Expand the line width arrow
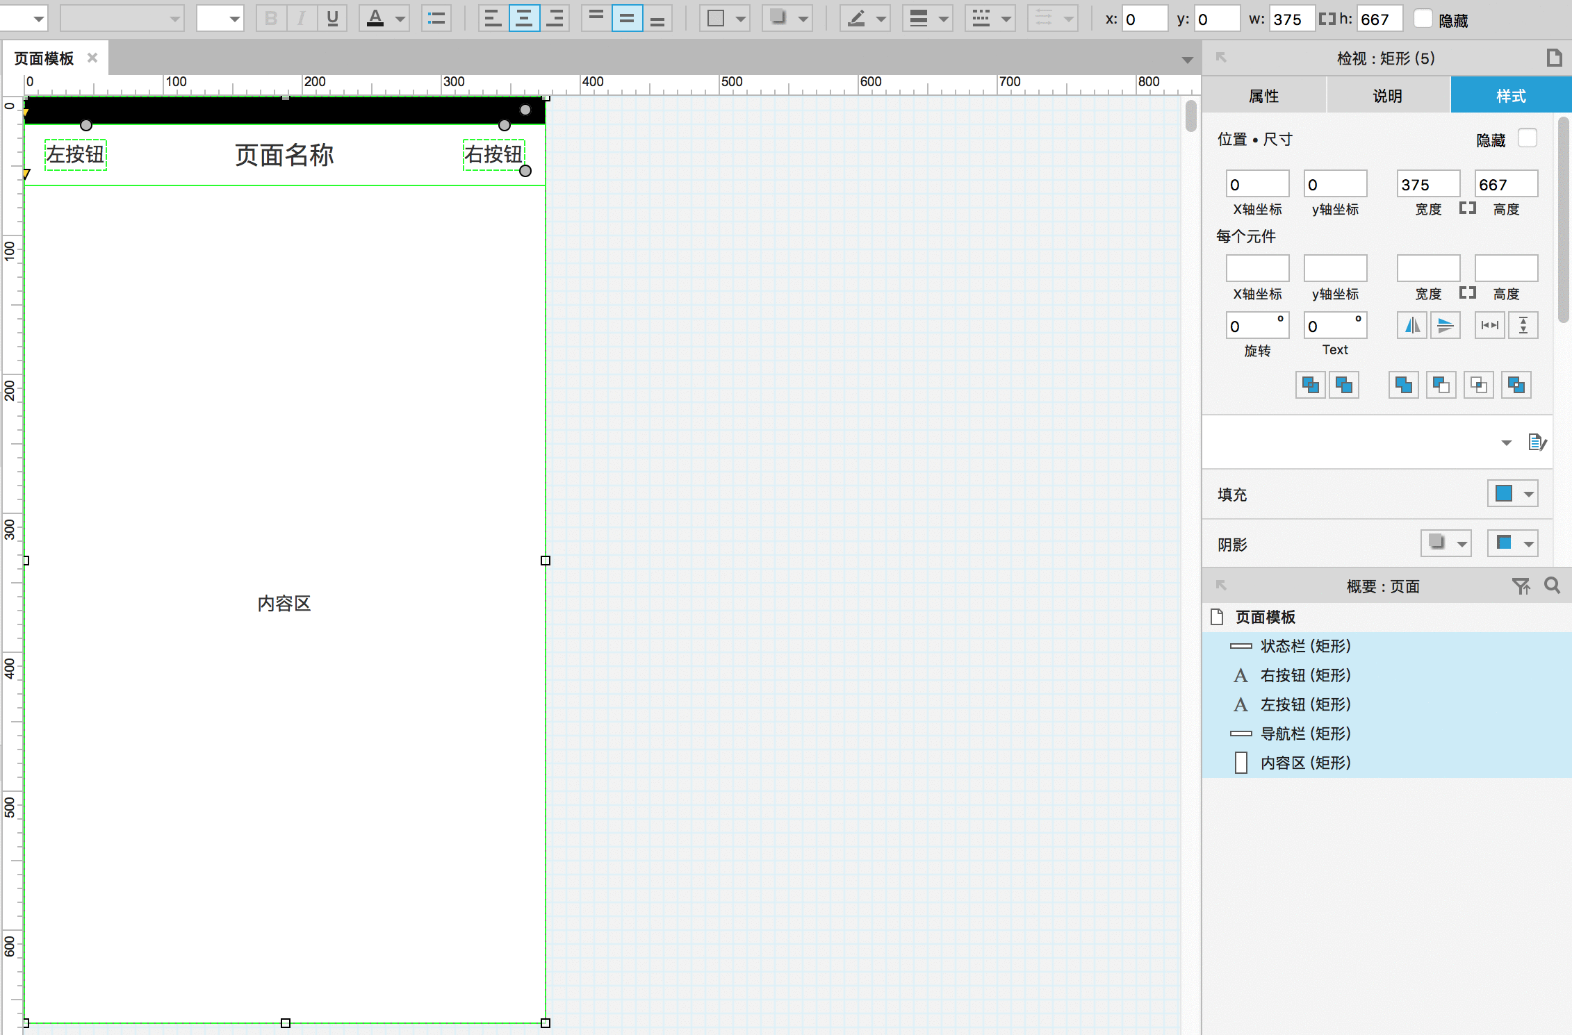This screenshot has width=1572, height=1035. [x=944, y=19]
